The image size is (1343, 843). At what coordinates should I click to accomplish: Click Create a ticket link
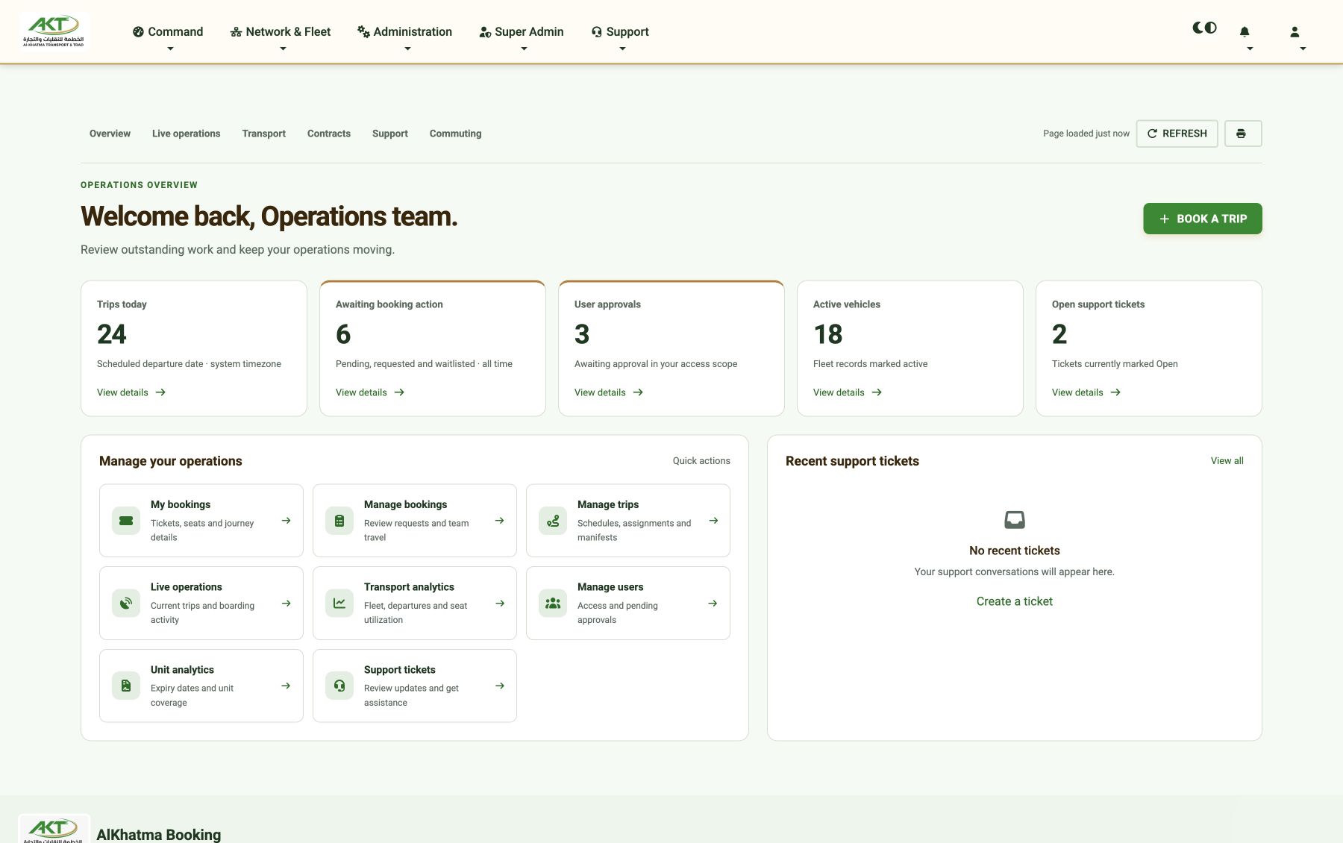[1015, 601]
